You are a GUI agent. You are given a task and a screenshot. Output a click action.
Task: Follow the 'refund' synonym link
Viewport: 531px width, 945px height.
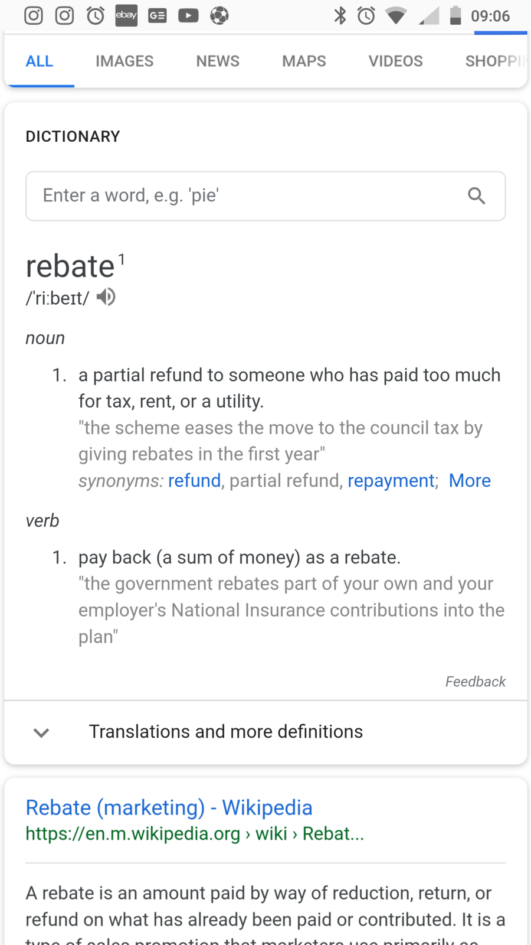[x=194, y=481]
